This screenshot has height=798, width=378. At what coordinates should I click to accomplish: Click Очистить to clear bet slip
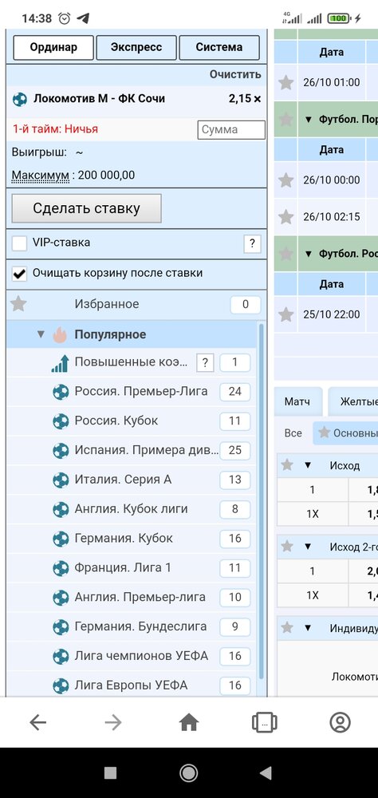(235, 75)
